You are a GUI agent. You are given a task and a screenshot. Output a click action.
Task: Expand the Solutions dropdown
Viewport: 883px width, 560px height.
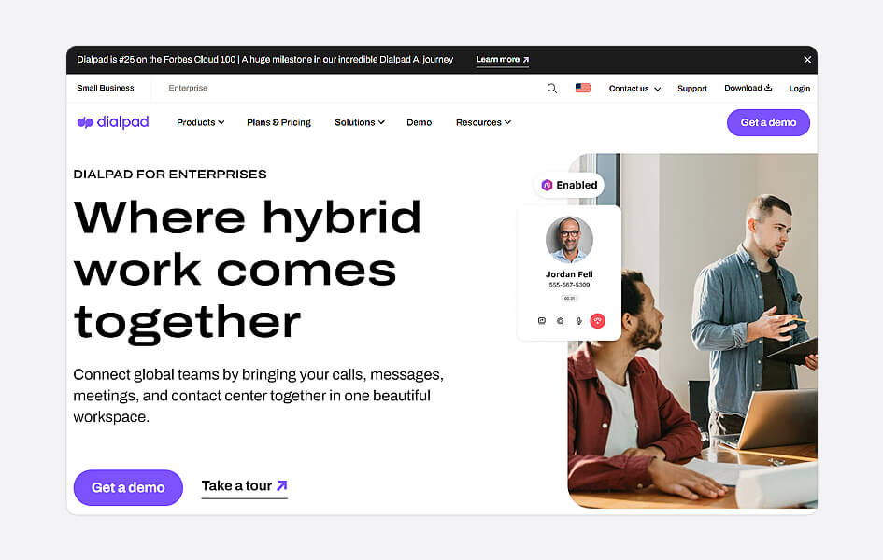click(360, 122)
